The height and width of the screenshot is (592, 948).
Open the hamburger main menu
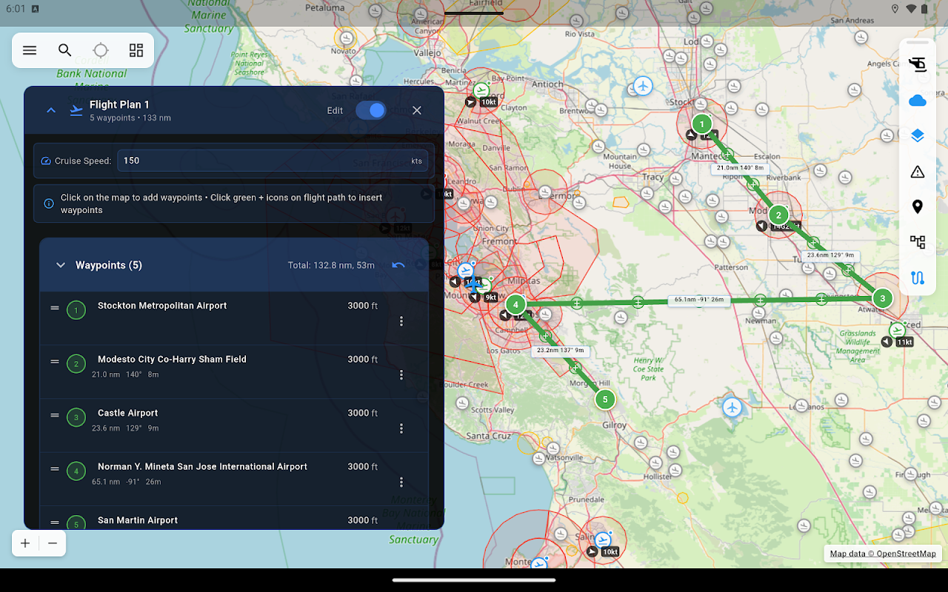[30, 50]
